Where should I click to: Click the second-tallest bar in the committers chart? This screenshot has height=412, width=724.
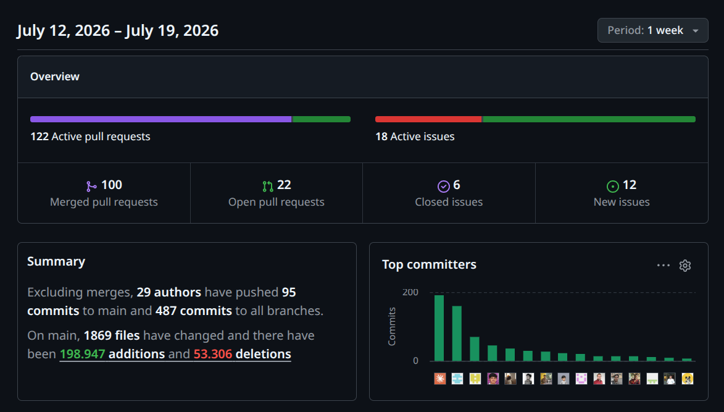tap(457, 334)
